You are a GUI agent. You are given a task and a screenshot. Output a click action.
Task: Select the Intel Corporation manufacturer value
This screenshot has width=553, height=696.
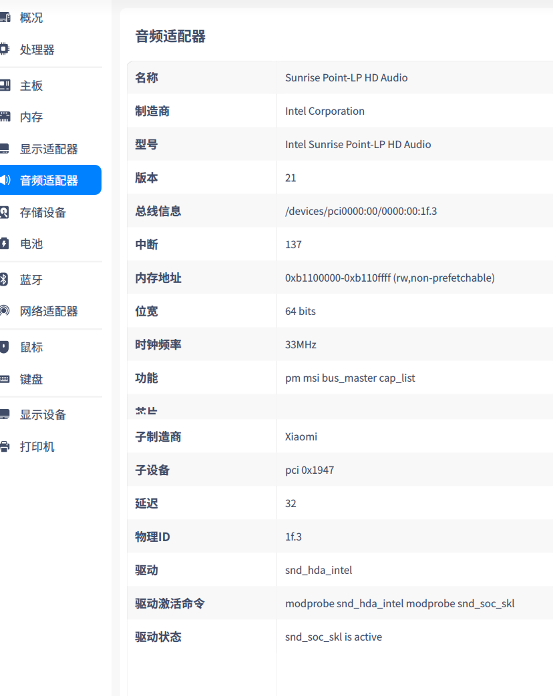coord(325,111)
